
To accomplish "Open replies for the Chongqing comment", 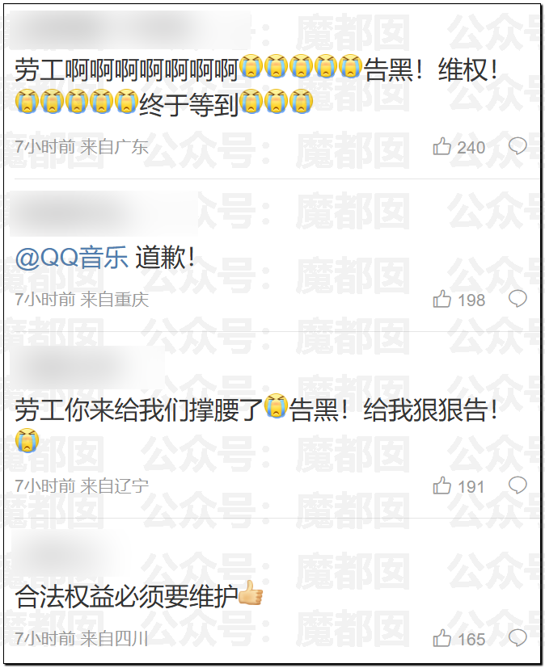I will click(x=518, y=299).
